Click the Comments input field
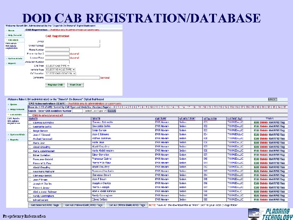Screen dimensions: 293x220 coord(72,77)
